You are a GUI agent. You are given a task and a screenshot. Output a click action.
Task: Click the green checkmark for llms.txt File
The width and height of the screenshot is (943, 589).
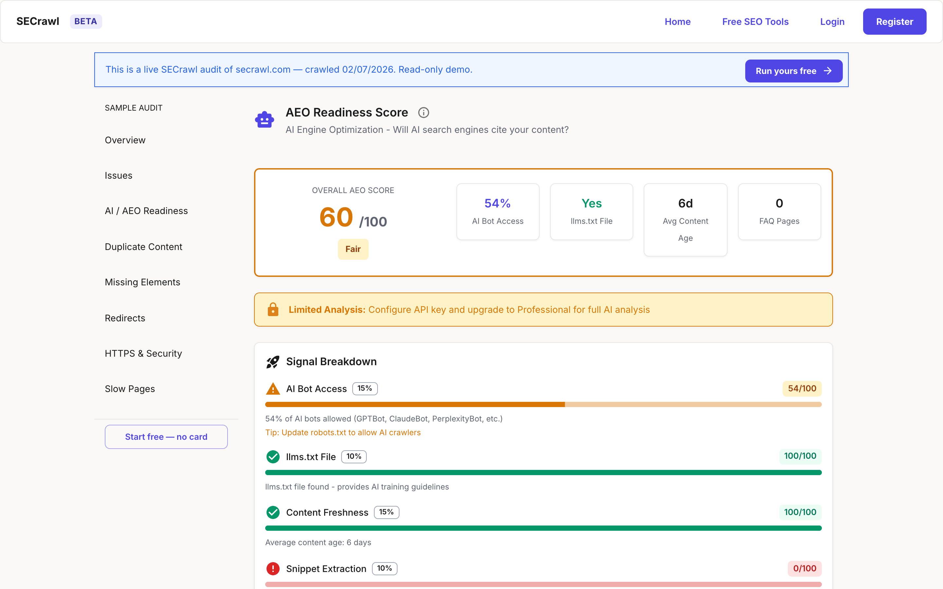273,456
